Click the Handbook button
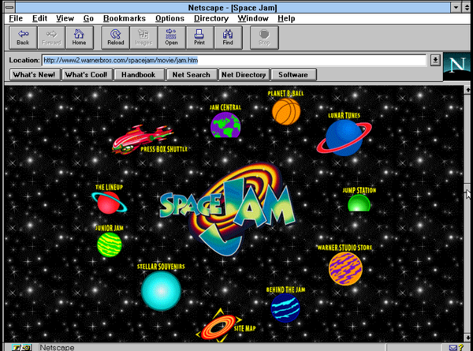The height and width of the screenshot is (351, 473). click(139, 75)
